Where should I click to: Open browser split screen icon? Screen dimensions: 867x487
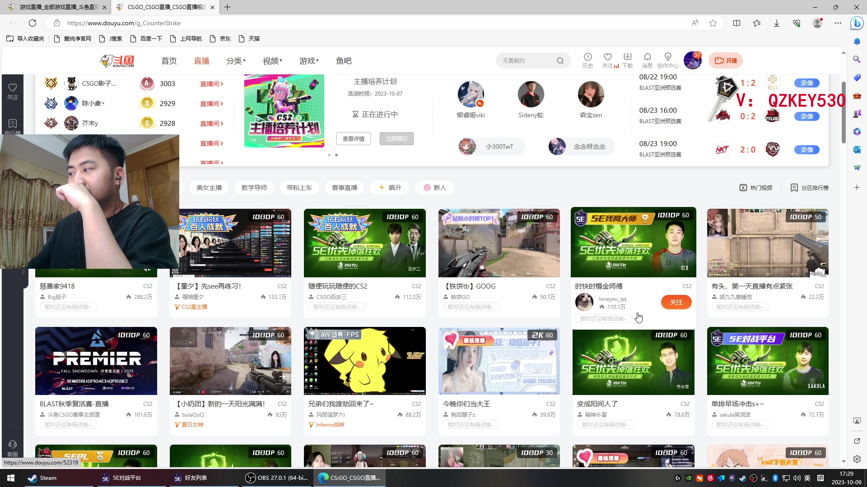736,23
